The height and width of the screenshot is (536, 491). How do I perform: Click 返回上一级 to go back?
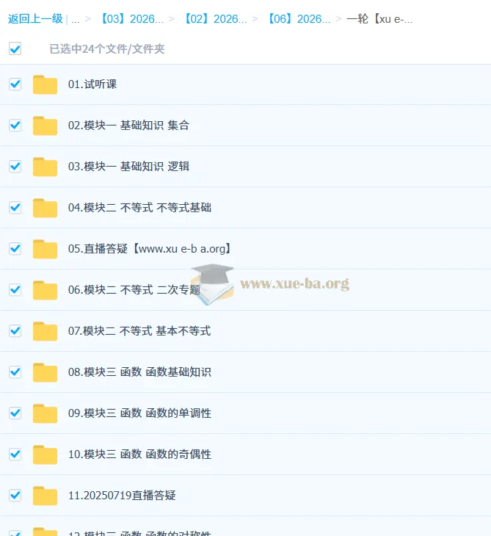(35, 19)
